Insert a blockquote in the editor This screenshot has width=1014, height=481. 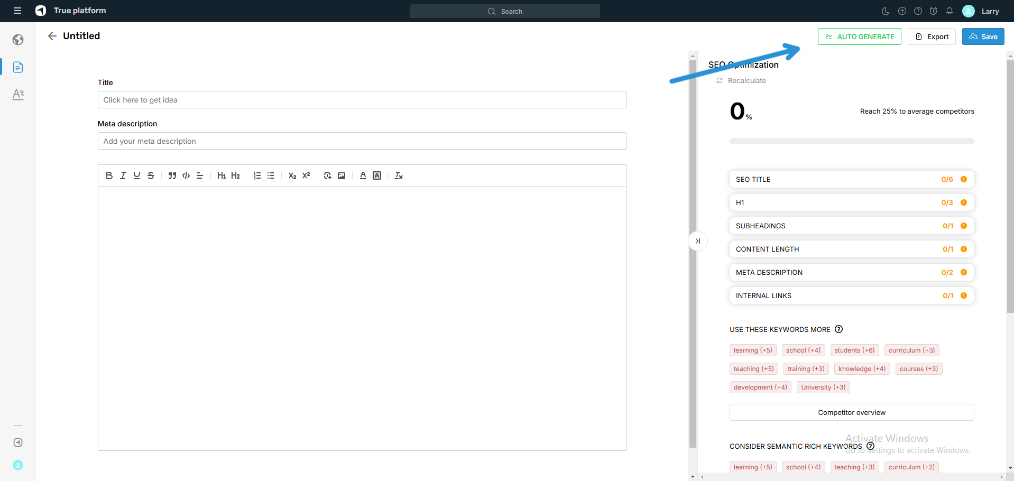(x=172, y=175)
